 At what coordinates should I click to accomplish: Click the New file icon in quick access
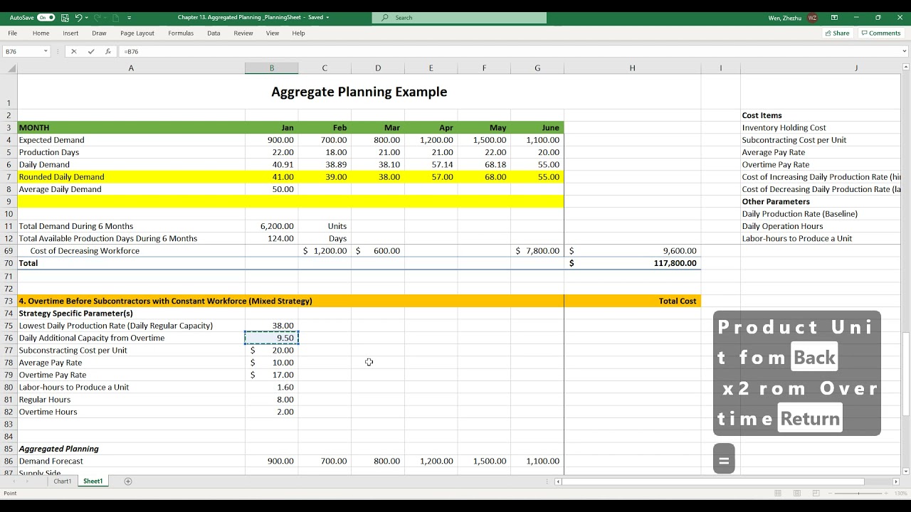coord(115,17)
